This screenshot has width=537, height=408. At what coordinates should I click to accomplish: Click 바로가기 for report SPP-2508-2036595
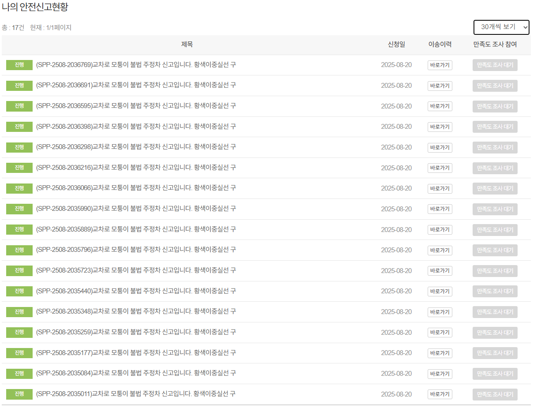point(440,106)
